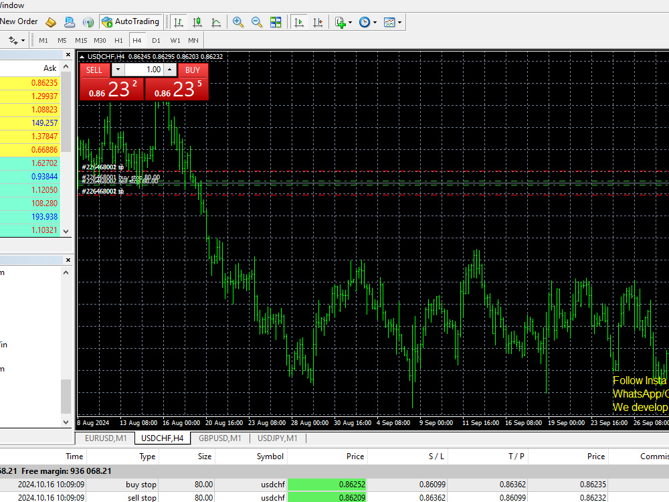669x502 pixels.
Task: Enable the chart auto scroll icon
Action: [299, 22]
